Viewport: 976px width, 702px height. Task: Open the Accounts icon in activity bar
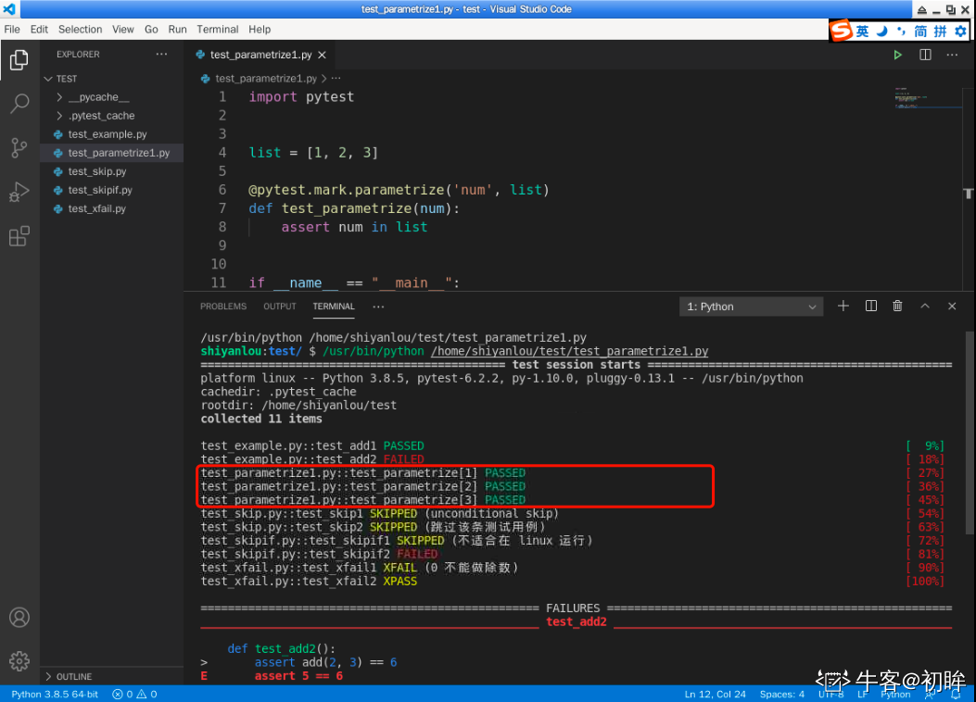pyautogui.click(x=19, y=618)
